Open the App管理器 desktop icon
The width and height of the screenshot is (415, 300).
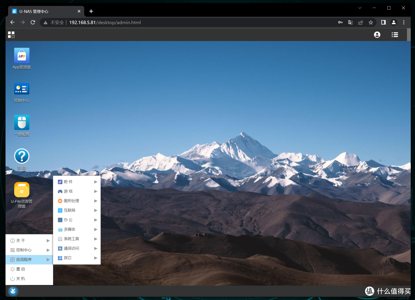[x=22, y=56]
